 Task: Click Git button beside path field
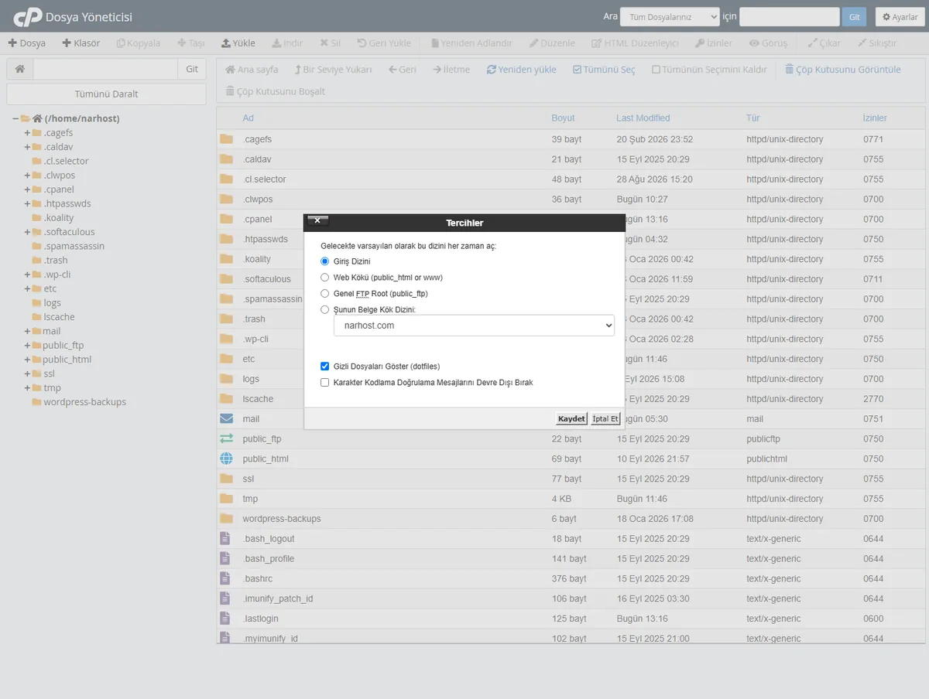192,69
